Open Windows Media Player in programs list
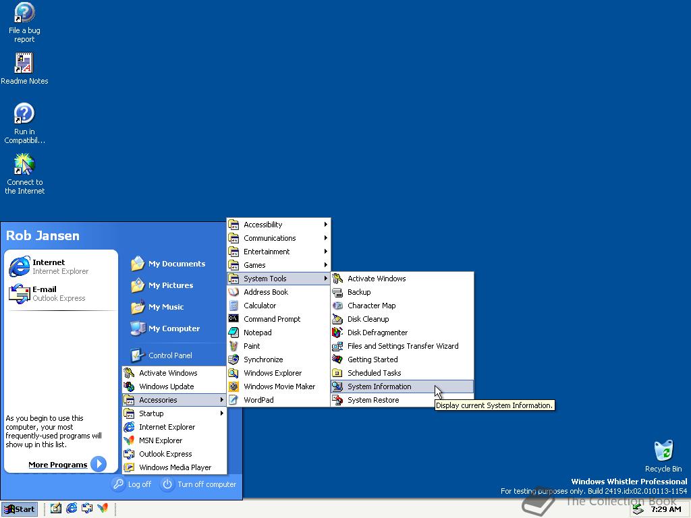The width and height of the screenshot is (691, 518). [174, 467]
